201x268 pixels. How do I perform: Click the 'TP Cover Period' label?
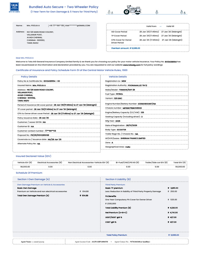click(x=119, y=36)
